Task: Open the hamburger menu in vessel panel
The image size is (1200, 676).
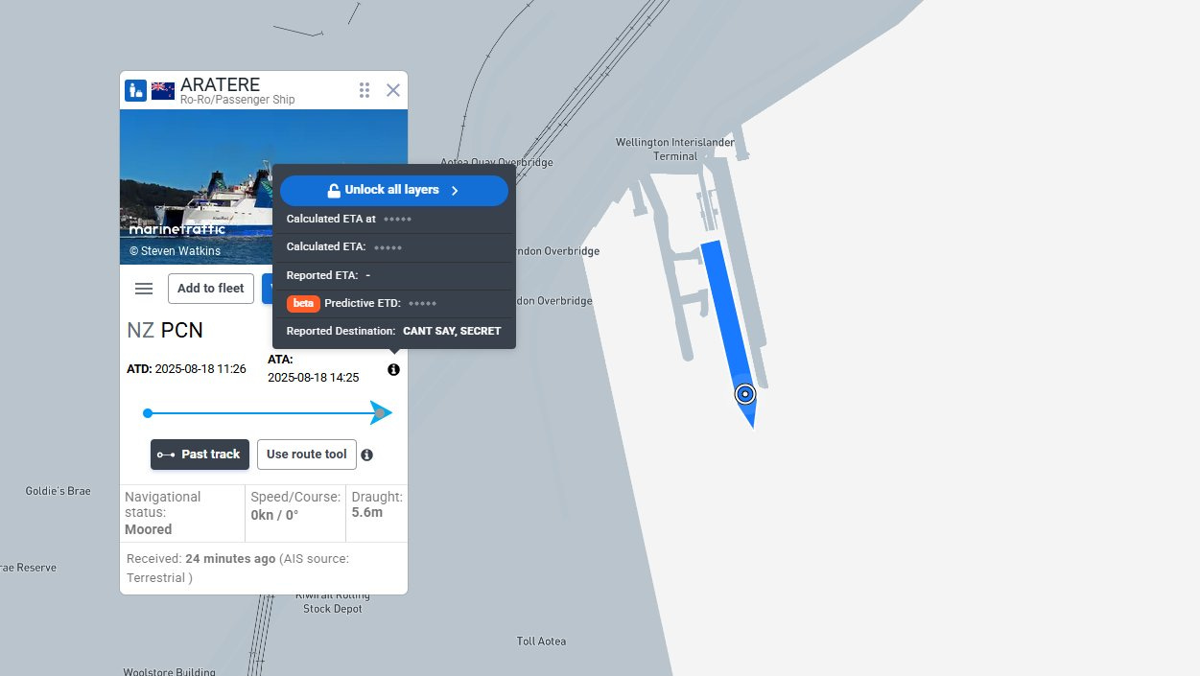Action: click(144, 289)
